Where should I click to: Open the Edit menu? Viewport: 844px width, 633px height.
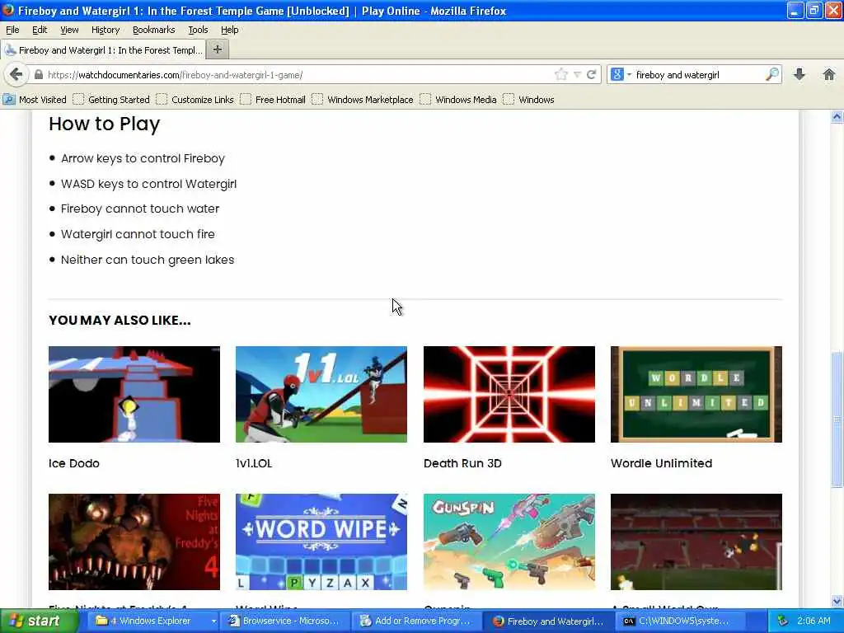(x=40, y=30)
